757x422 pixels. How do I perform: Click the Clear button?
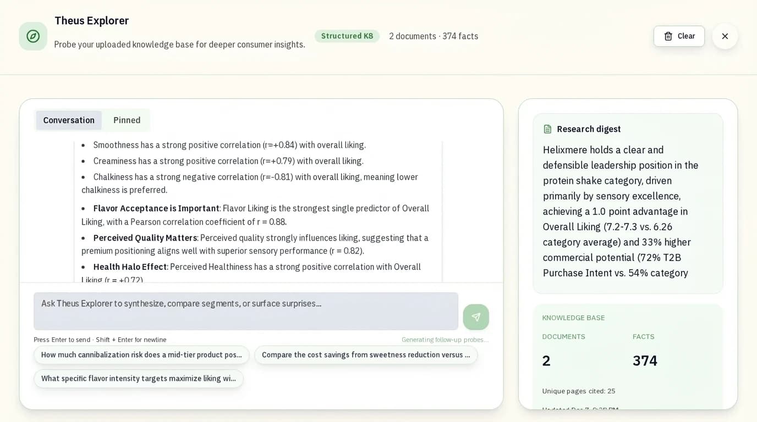pos(679,36)
